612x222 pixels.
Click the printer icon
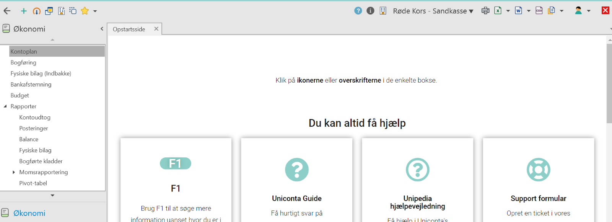[x=485, y=11]
